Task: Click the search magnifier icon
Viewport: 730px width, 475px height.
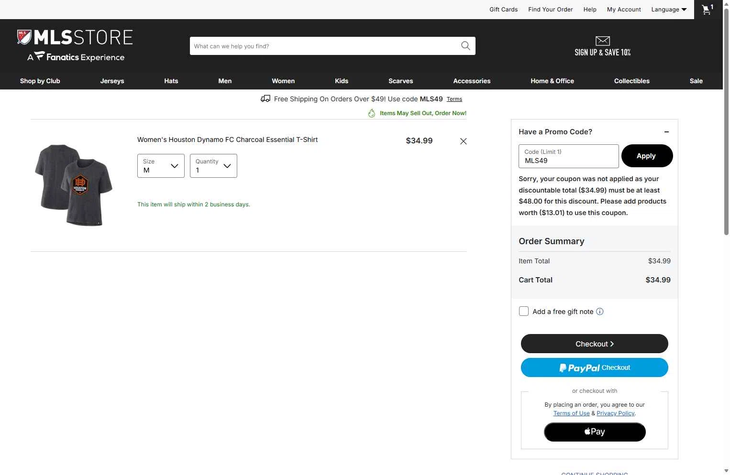Action: [x=465, y=46]
